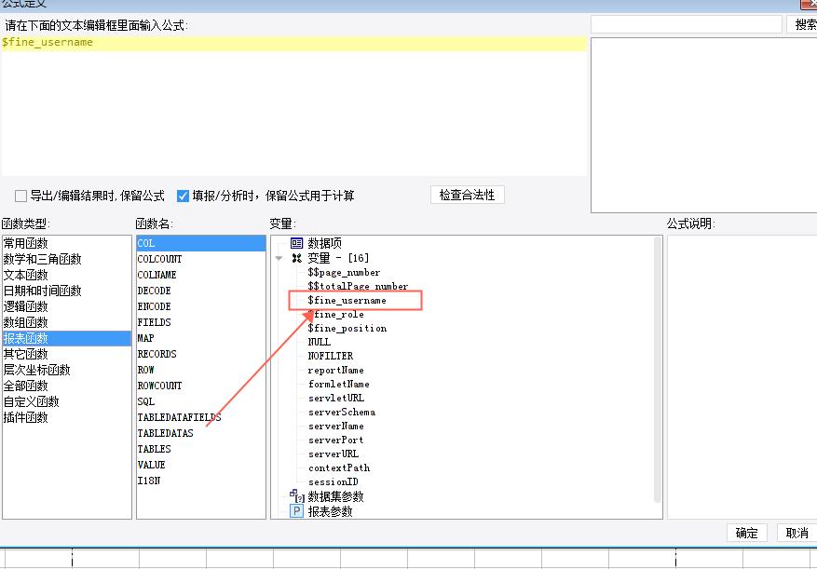The width and height of the screenshot is (817, 569).
Task: Select serverPort variable
Action: coord(336,440)
